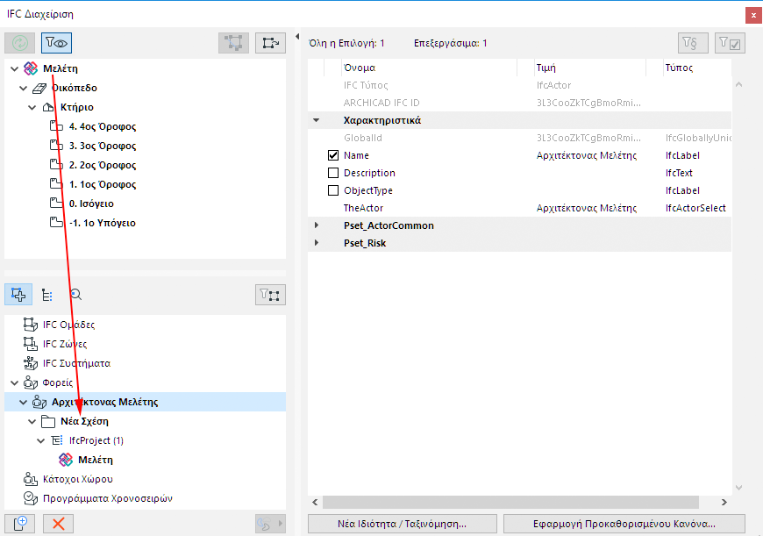763x536 pixels.
Task: Select IfcProject (1) in the tree
Action: point(96,440)
